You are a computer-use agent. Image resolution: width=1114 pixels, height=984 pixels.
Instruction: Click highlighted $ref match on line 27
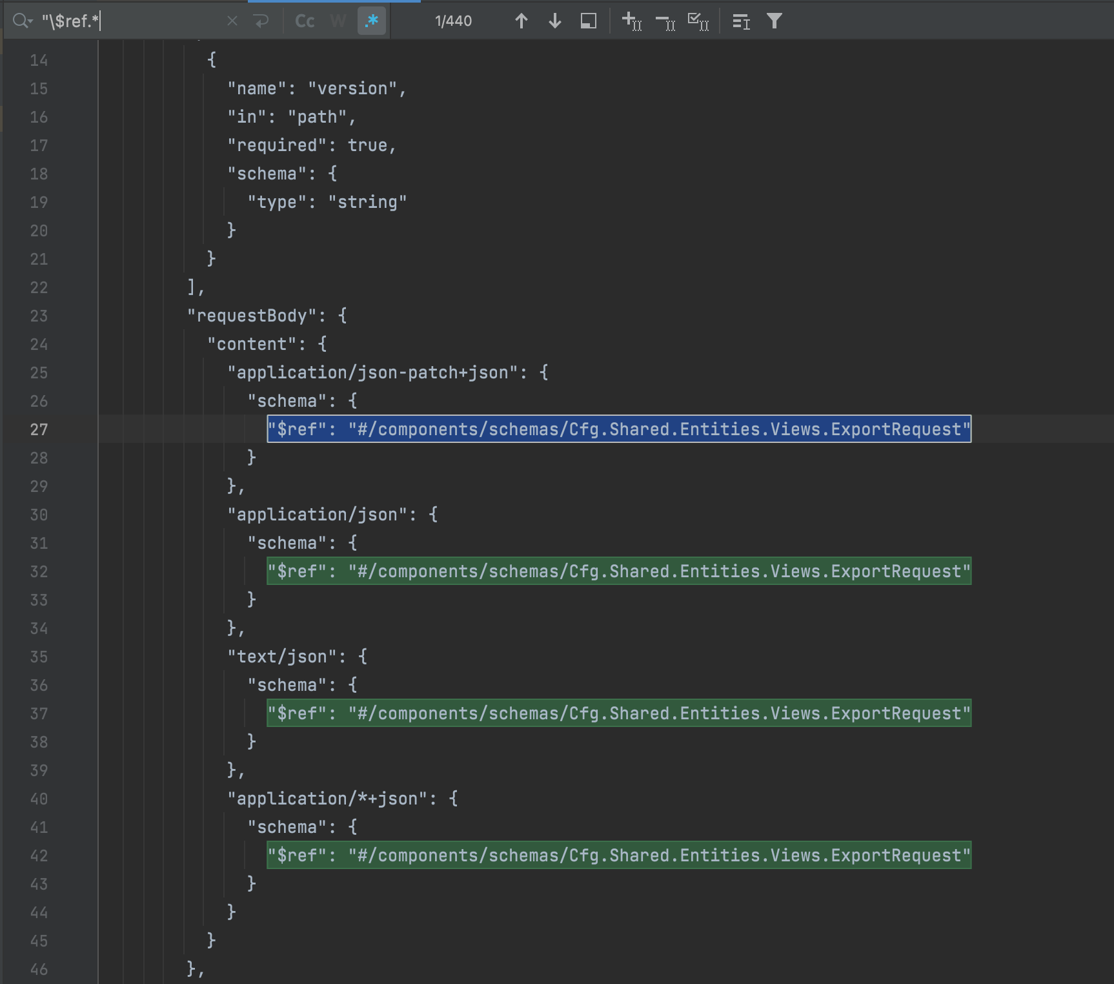[619, 429]
